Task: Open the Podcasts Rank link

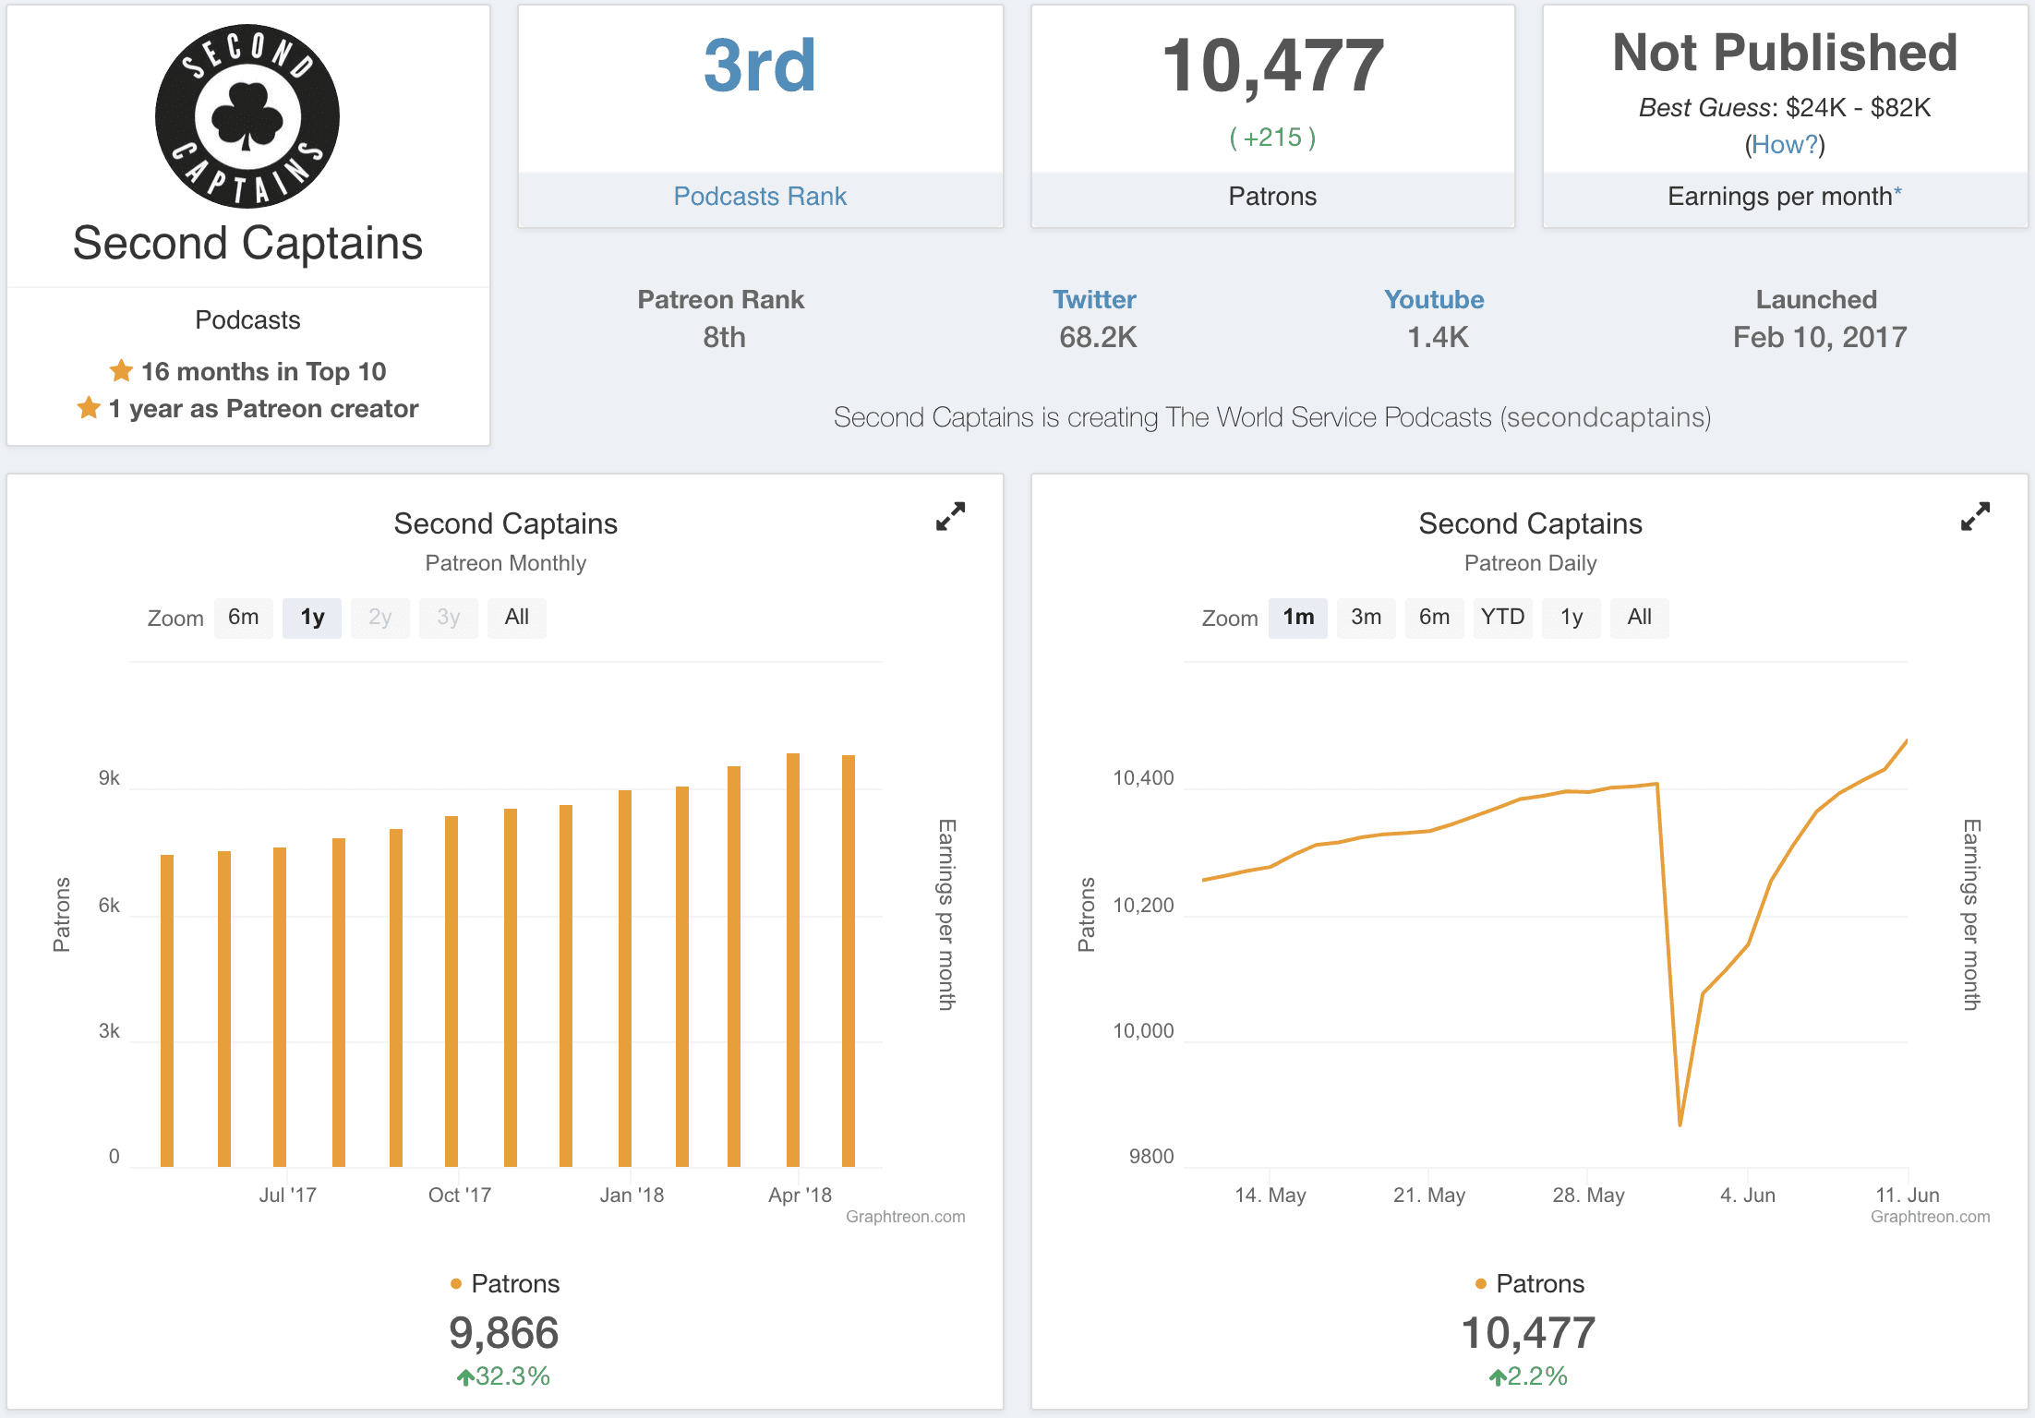Action: (760, 197)
